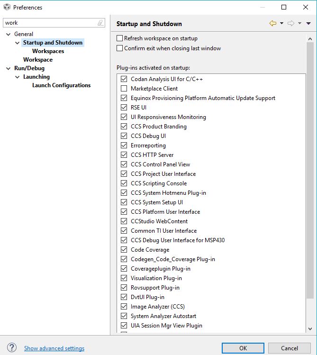Uncheck Codegen_Code_Coverage Plug-in
The image size is (317, 355).
pyautogui.click(x=124, y=259)
